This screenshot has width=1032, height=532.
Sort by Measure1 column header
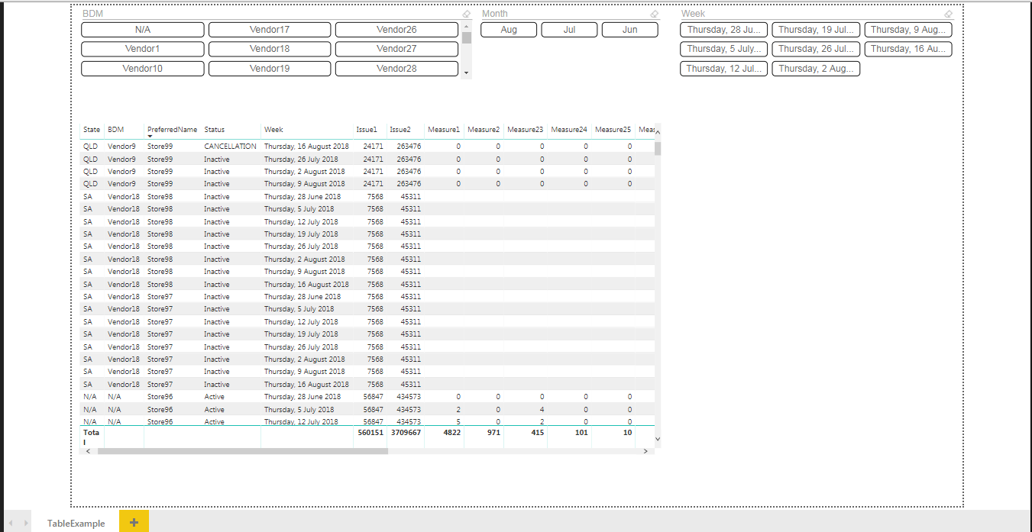tap(444, 130)
